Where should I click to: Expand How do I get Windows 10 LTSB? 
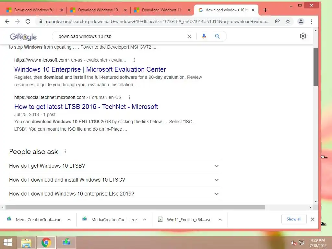coord(115,166)
